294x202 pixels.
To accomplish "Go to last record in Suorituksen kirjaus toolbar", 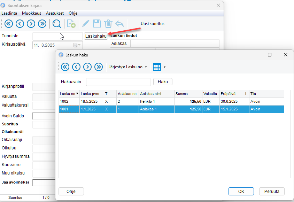I will click(42, 24).
